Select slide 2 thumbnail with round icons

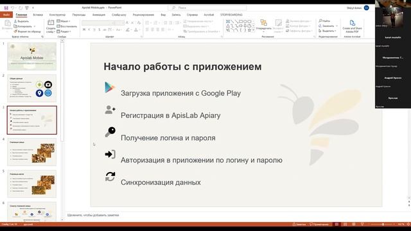pos(31,89)
